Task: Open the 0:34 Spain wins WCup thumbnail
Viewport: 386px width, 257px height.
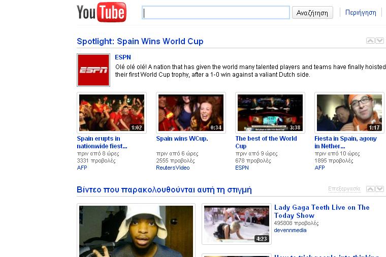Action: (191, 113)
